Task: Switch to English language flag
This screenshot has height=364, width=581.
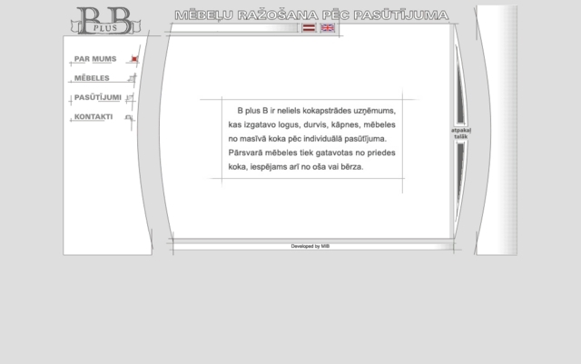Action: [x=327, y=28]
